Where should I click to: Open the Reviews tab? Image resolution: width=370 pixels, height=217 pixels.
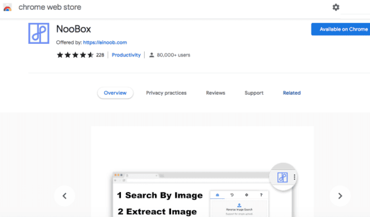(215, 93)
